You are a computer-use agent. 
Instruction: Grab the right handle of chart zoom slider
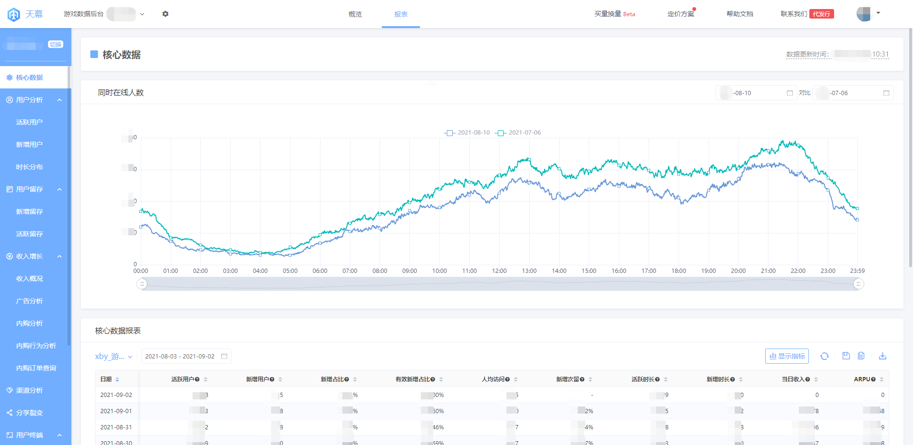858,284
